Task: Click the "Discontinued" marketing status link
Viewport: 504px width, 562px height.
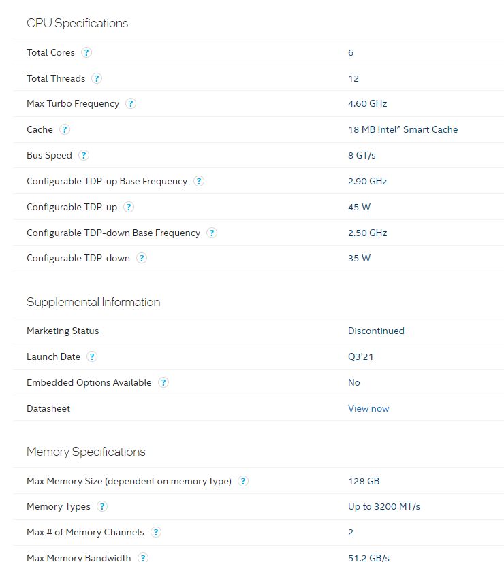Action: tap(376, 331)
